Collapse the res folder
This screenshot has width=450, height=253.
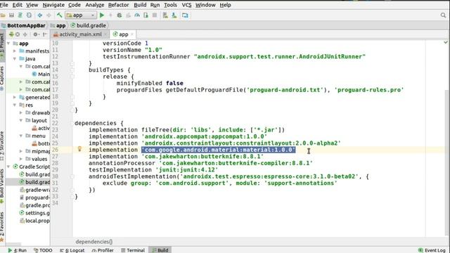15,105
